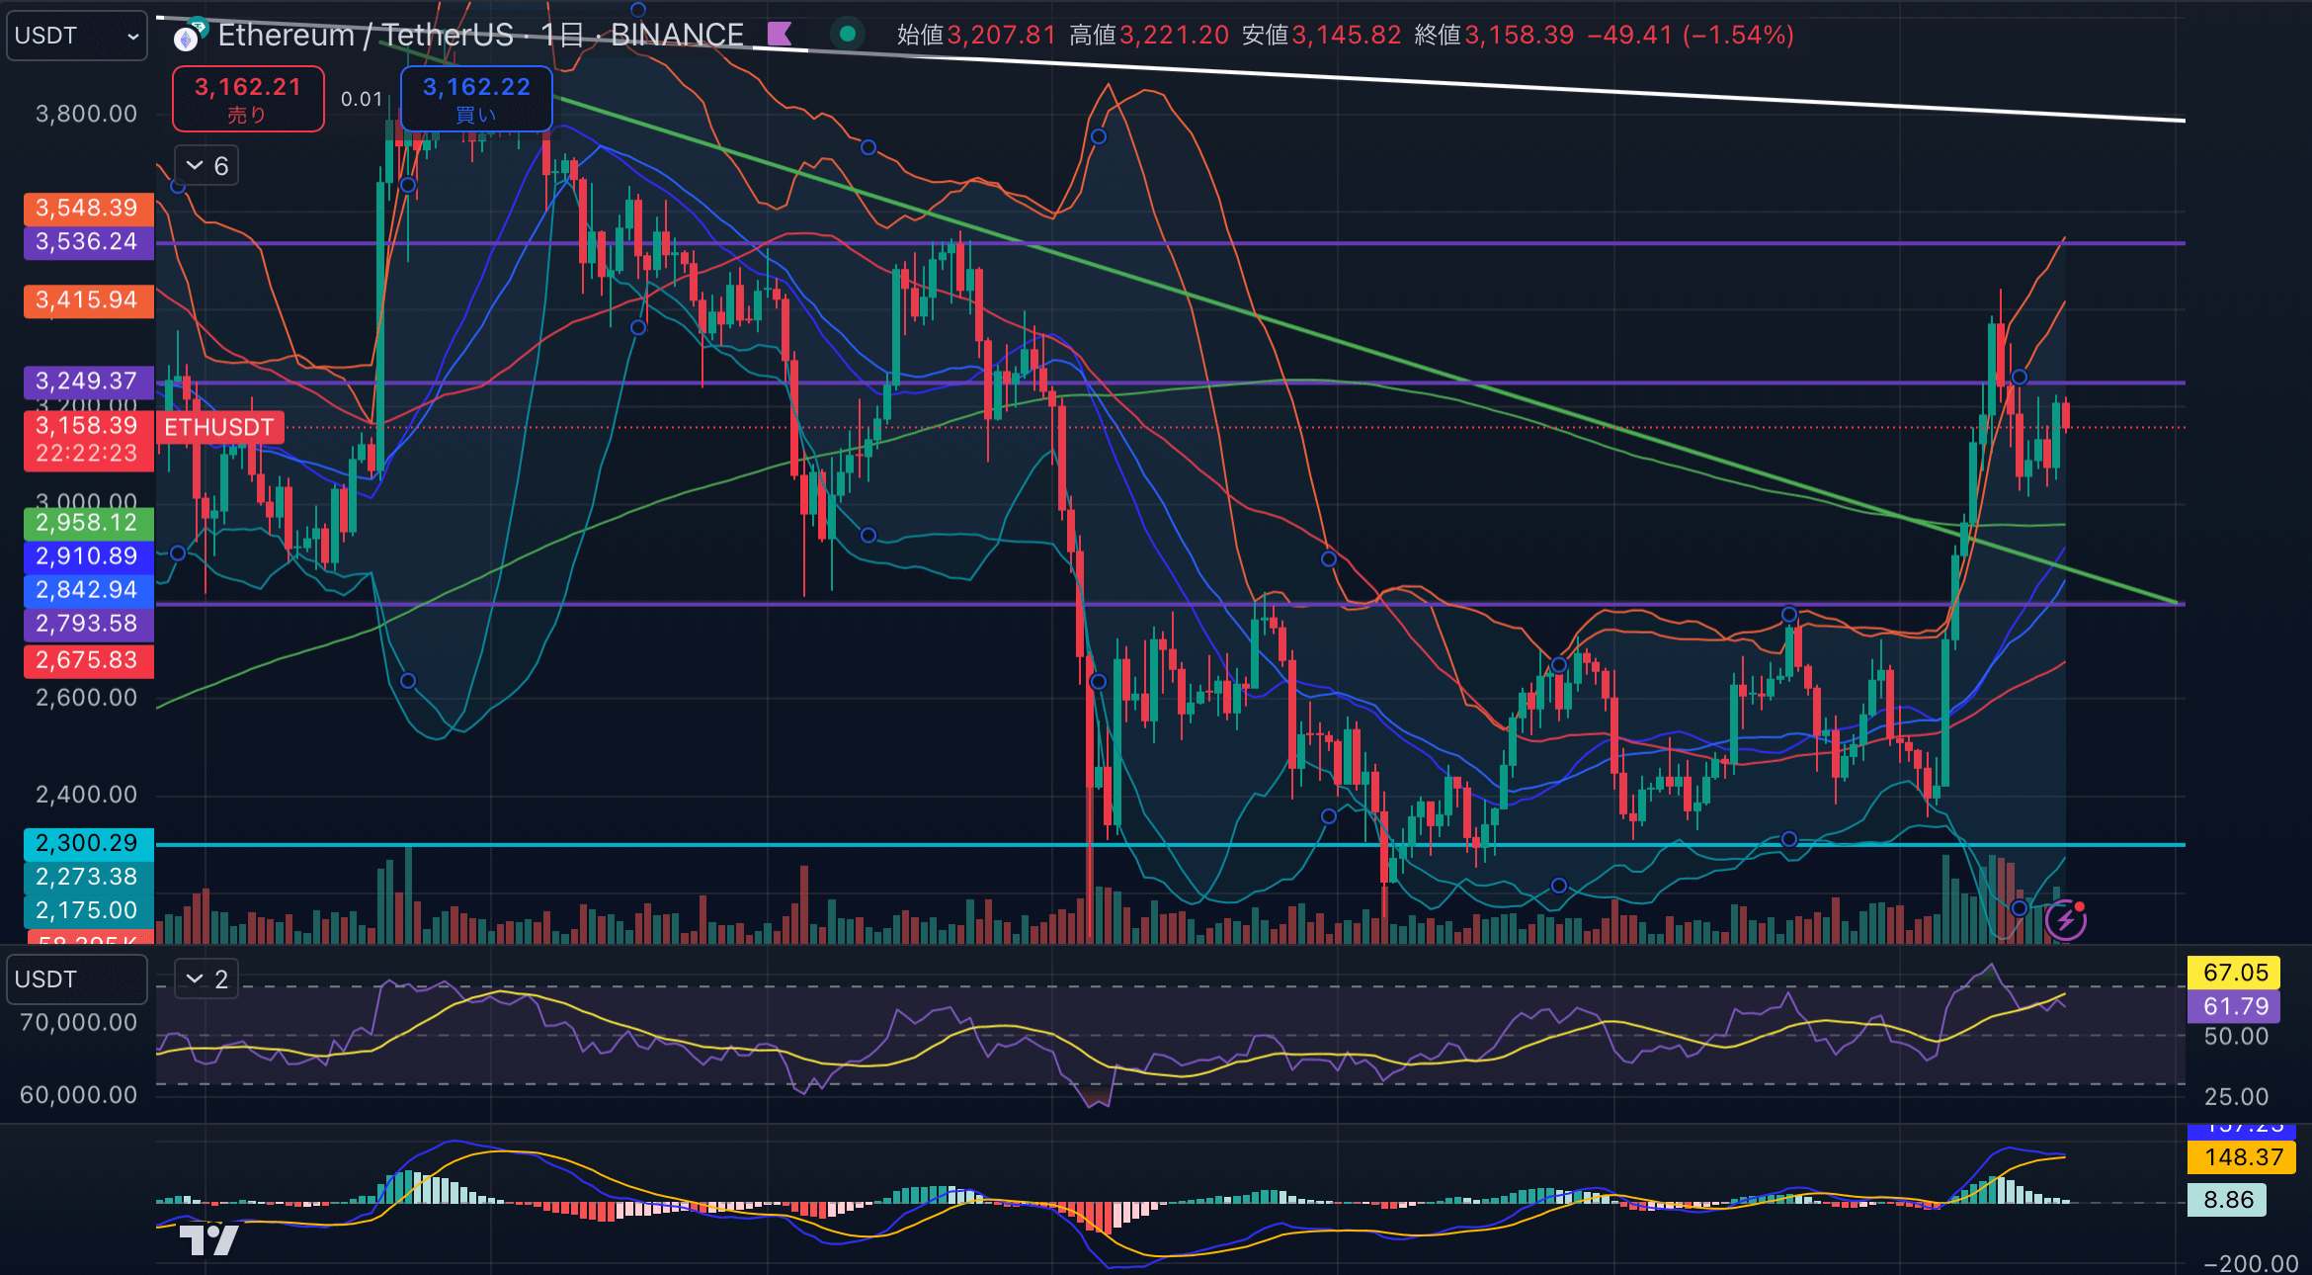
Task: Click the 高値 3,221.20 high value
Action: [1149, 36]
